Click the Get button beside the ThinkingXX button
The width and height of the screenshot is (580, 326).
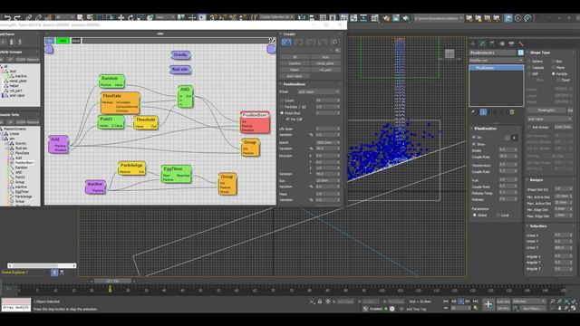tap(570, 110)
